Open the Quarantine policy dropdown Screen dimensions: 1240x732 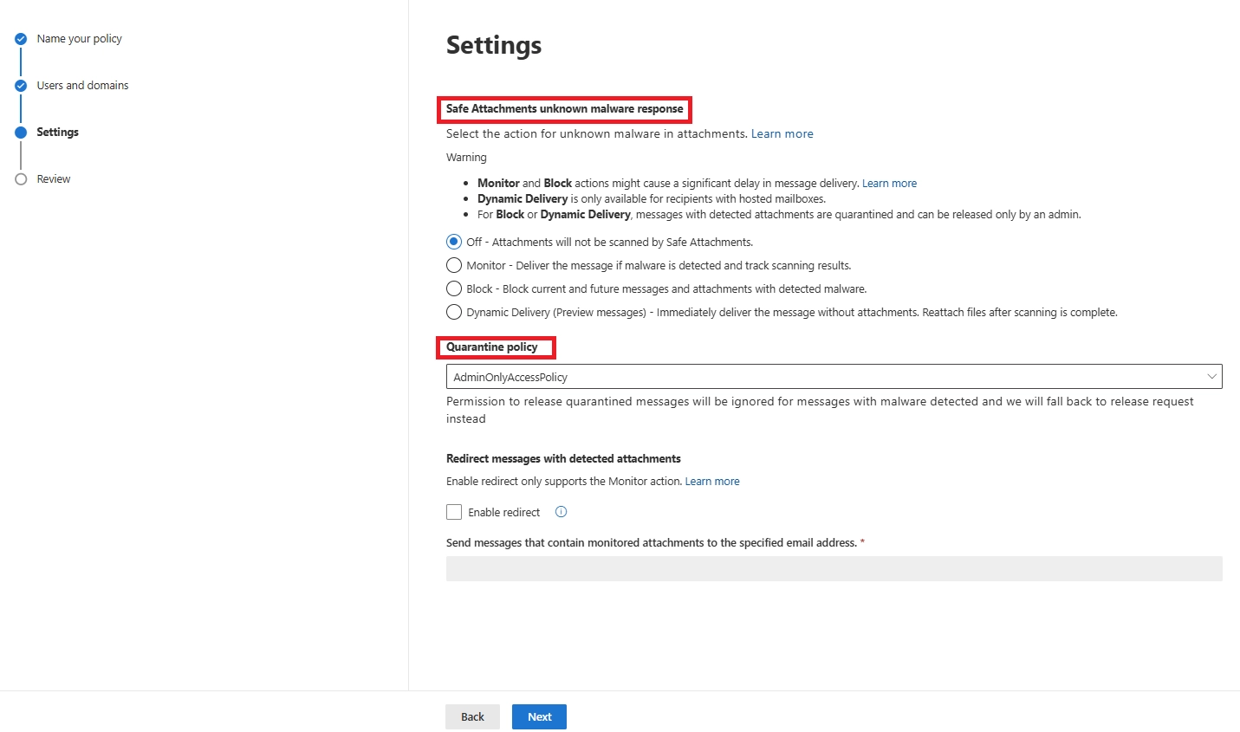[x=833, y=376]
